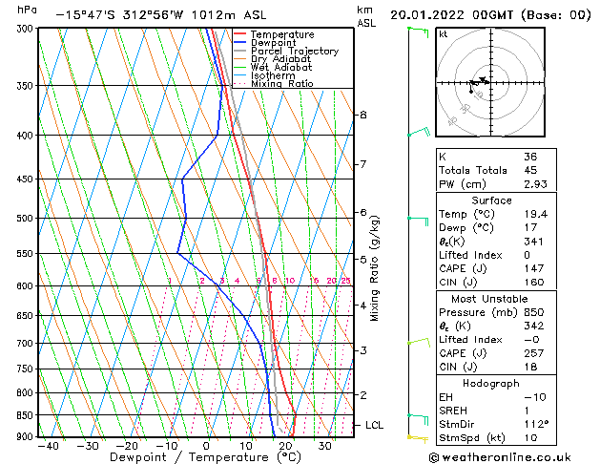Screen dimensions: 600x464
Task: Click the K index value 36
Action: [x=530, y=157]
